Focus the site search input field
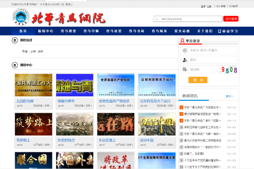 pos(188,19)
